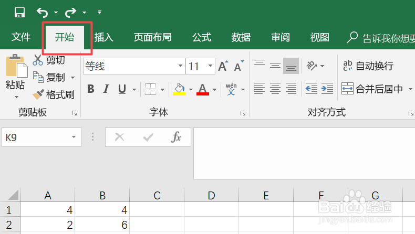Toggle bold formatting
Viewport: 415px width, 234px height.
click(x=91, y=89)
